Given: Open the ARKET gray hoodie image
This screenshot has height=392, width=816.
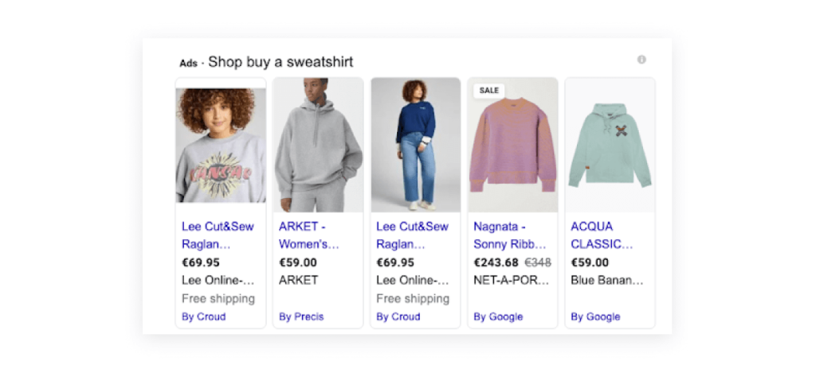Looking at the screenshot, I should click(x=318, y=145).
